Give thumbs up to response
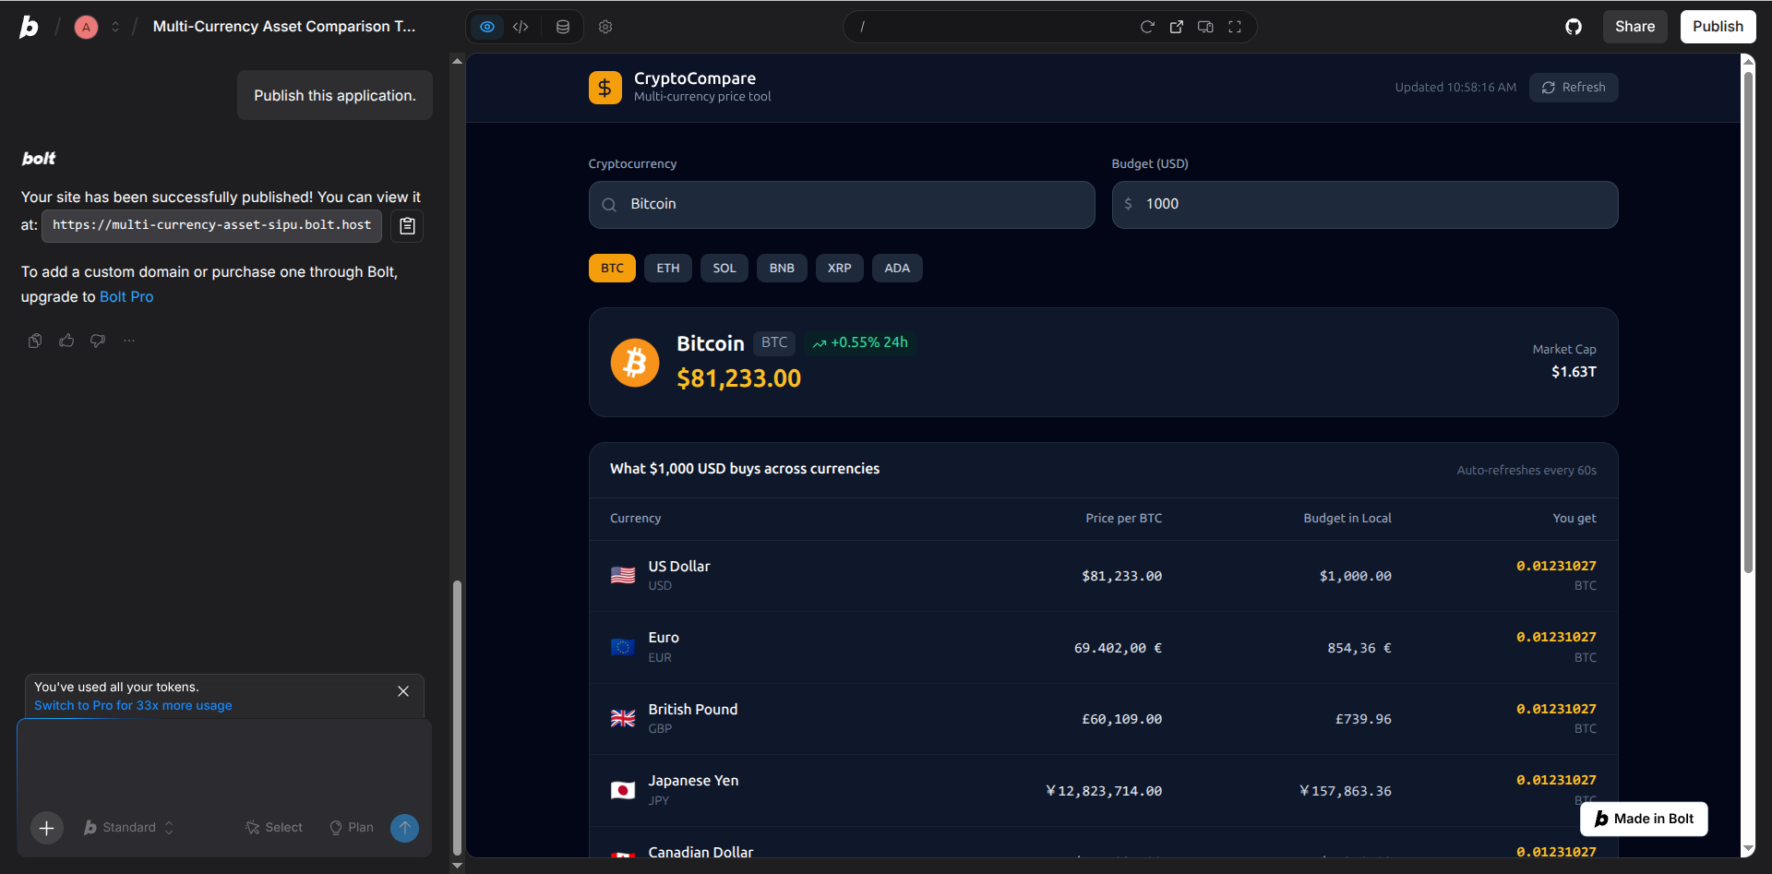The width and height of the screenshot is (1772, 874). click(66, 341)
